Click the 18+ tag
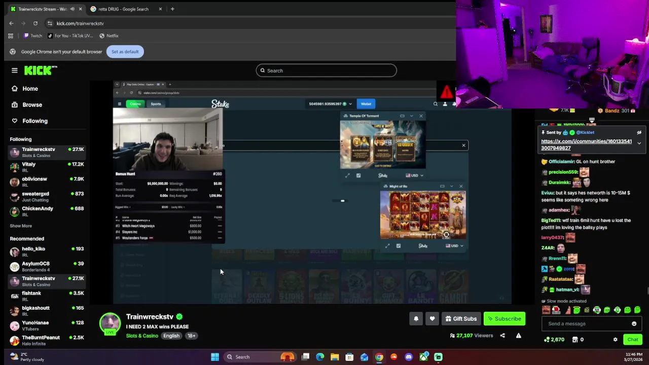The image size is (649, 365). click(191, 336)
